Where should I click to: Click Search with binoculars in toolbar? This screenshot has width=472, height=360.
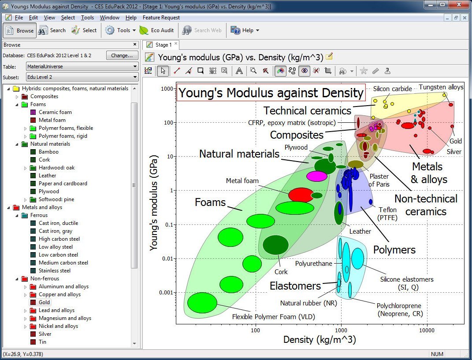point(52,30)
